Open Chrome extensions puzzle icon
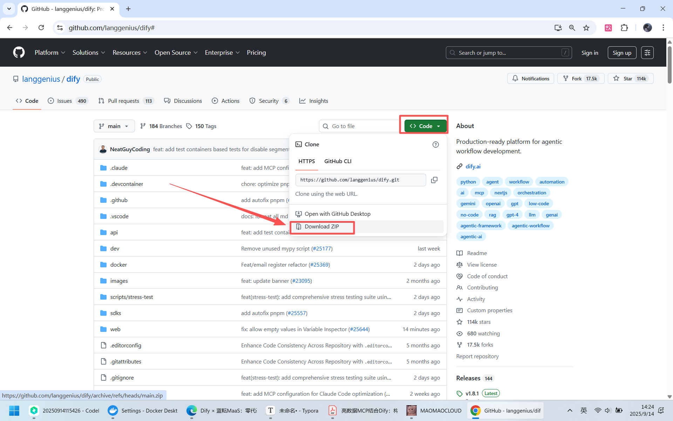Image resolution: width=673 pixels, height=421 pixels. [x=624, y=28]
